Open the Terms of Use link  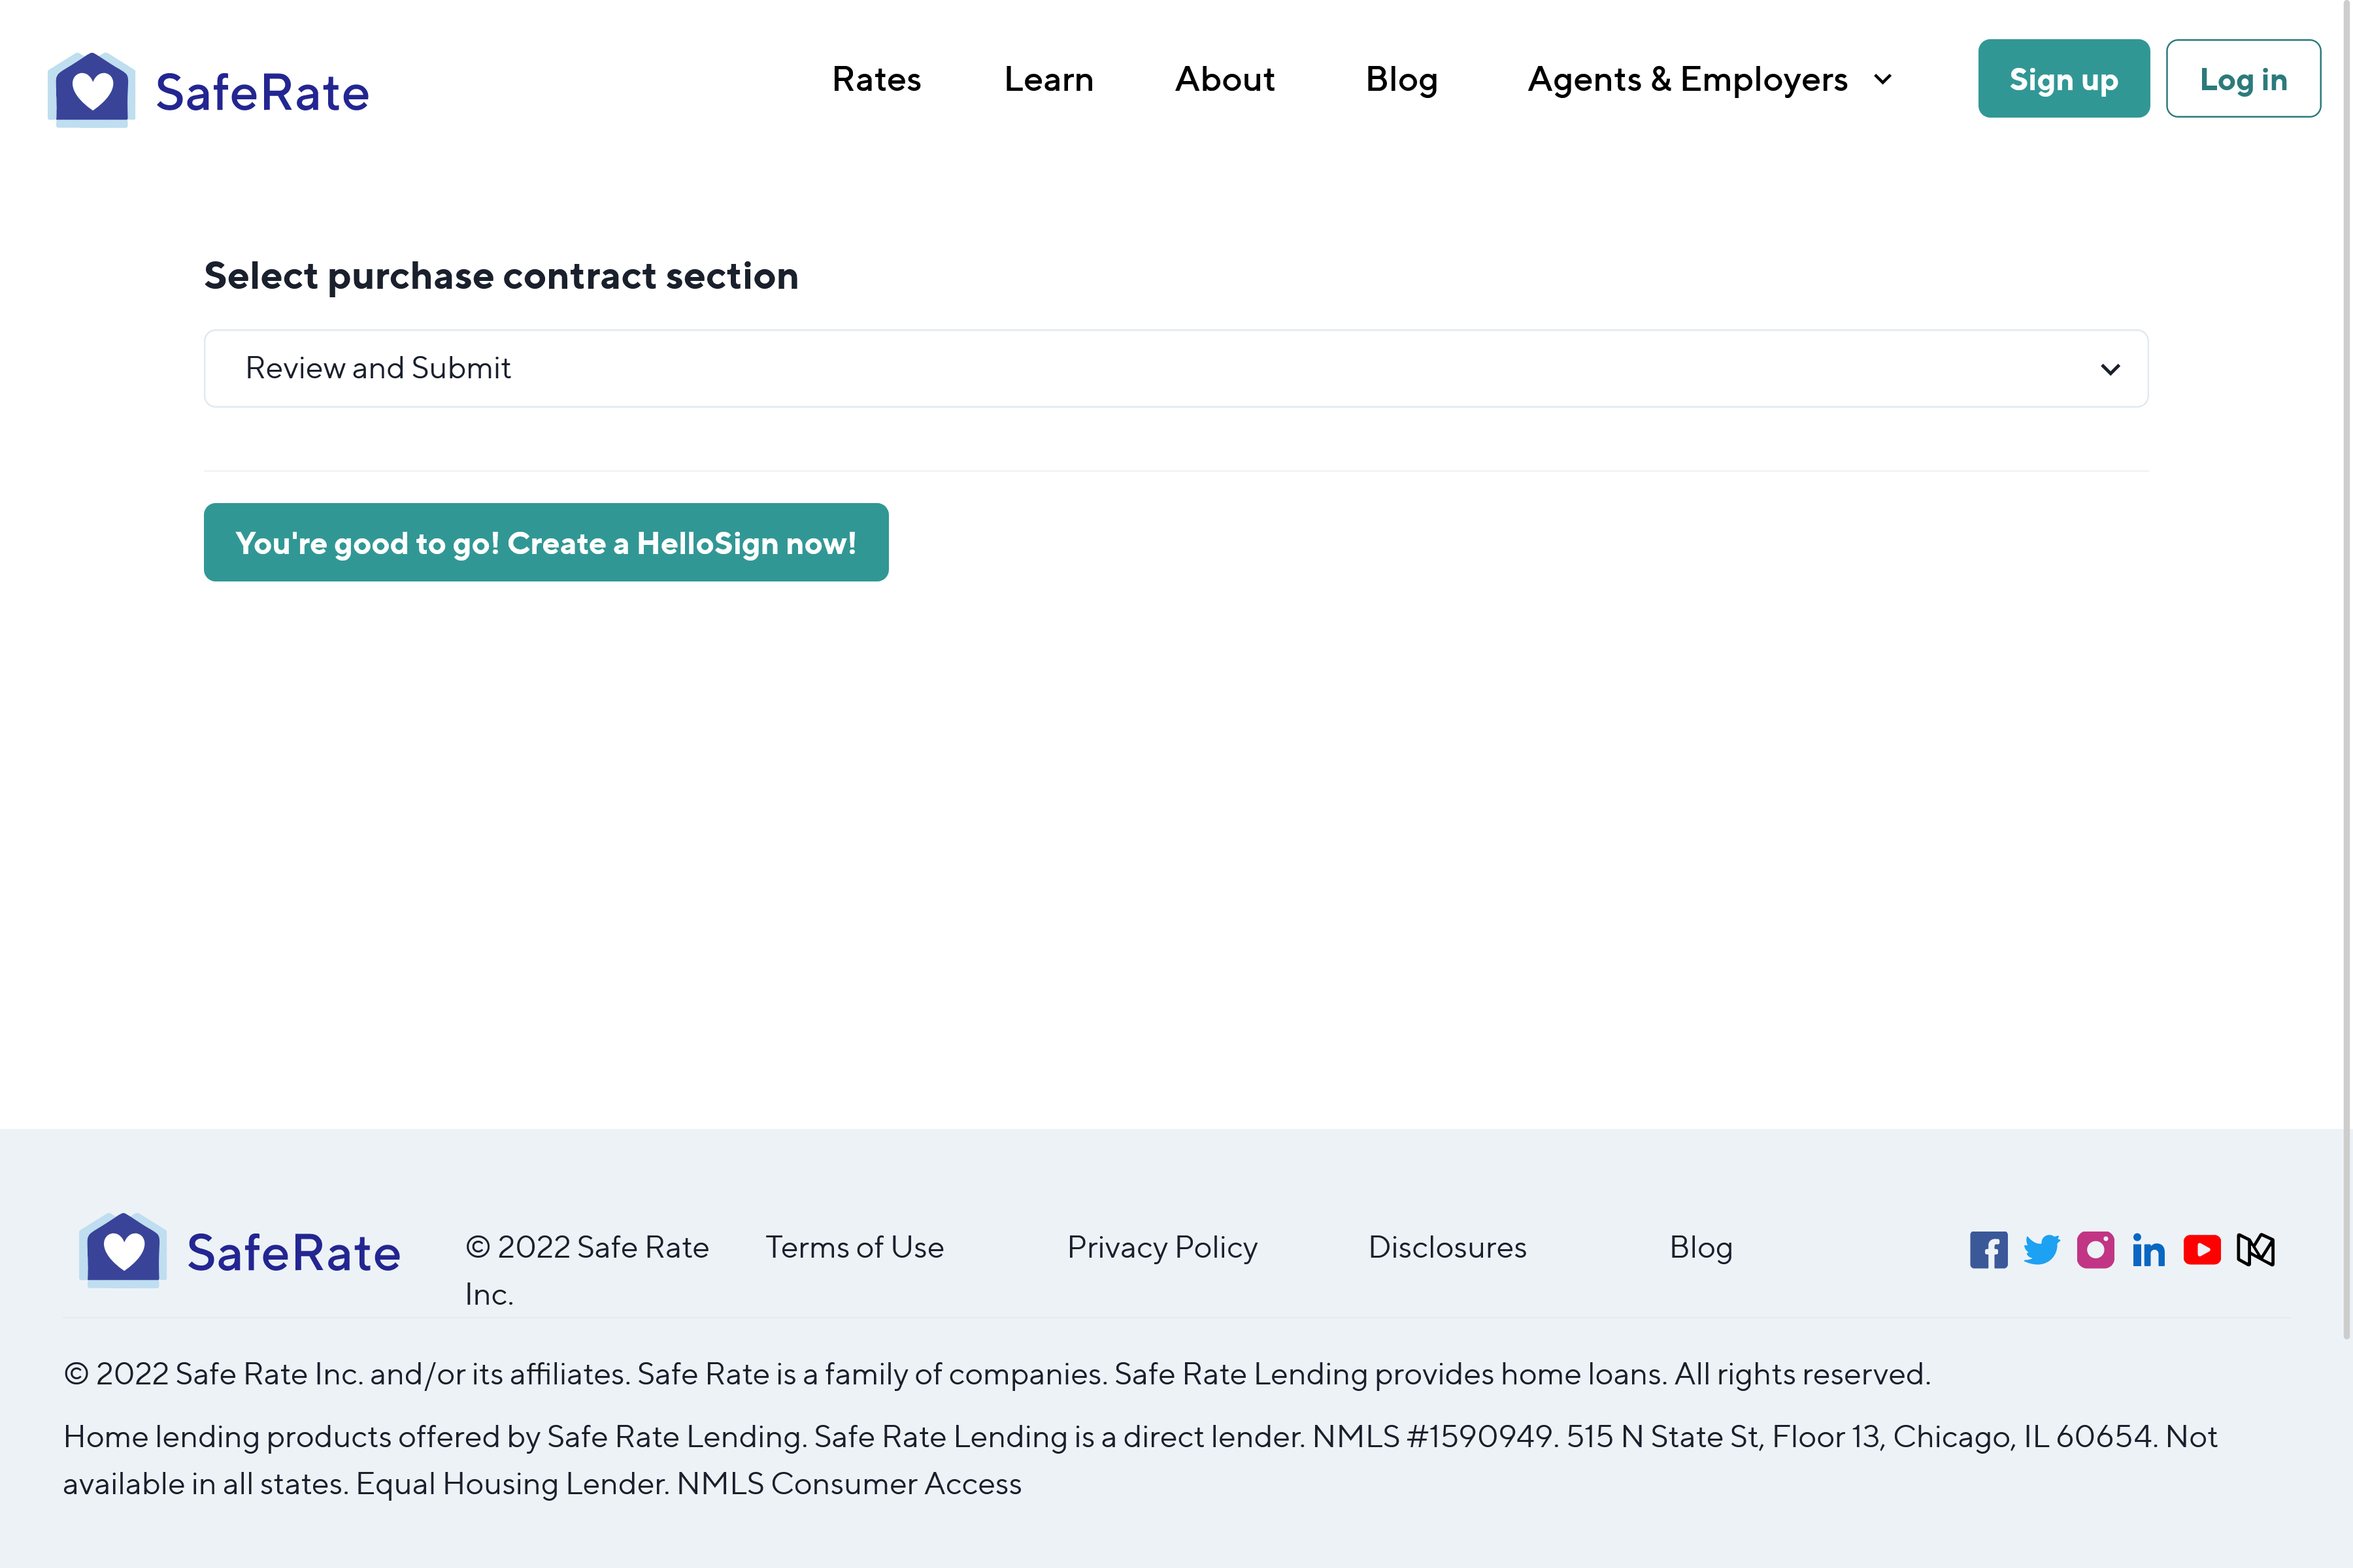[x=854, y=1247]
